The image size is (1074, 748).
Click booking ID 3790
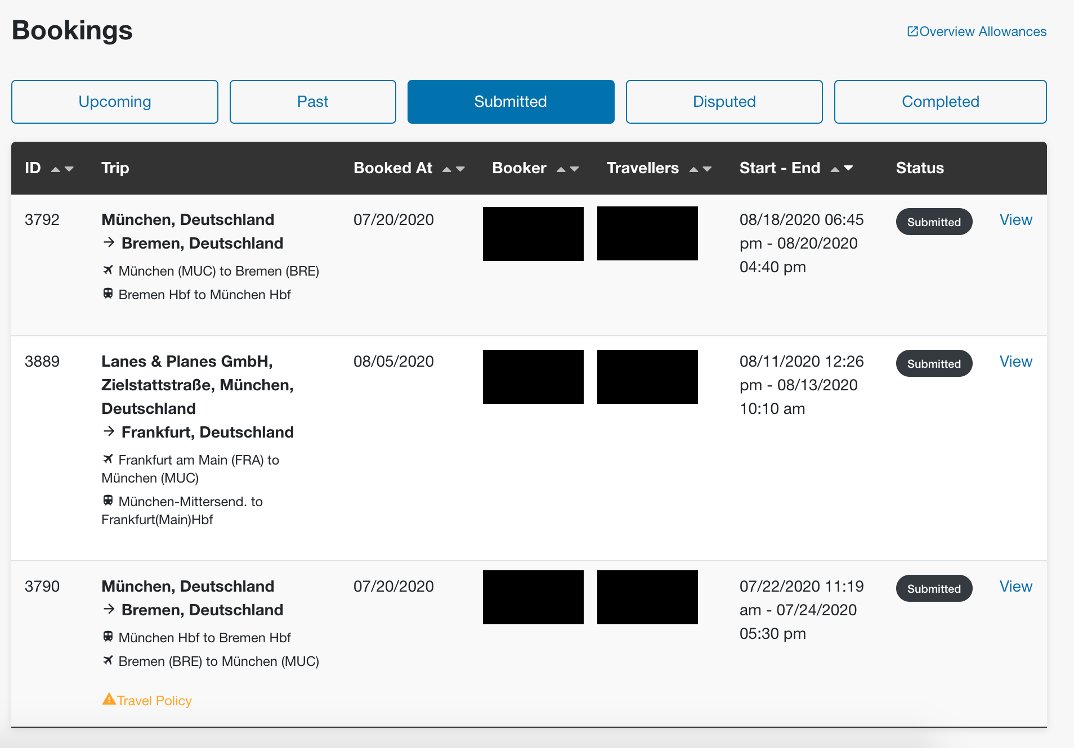tap(42, 587)
